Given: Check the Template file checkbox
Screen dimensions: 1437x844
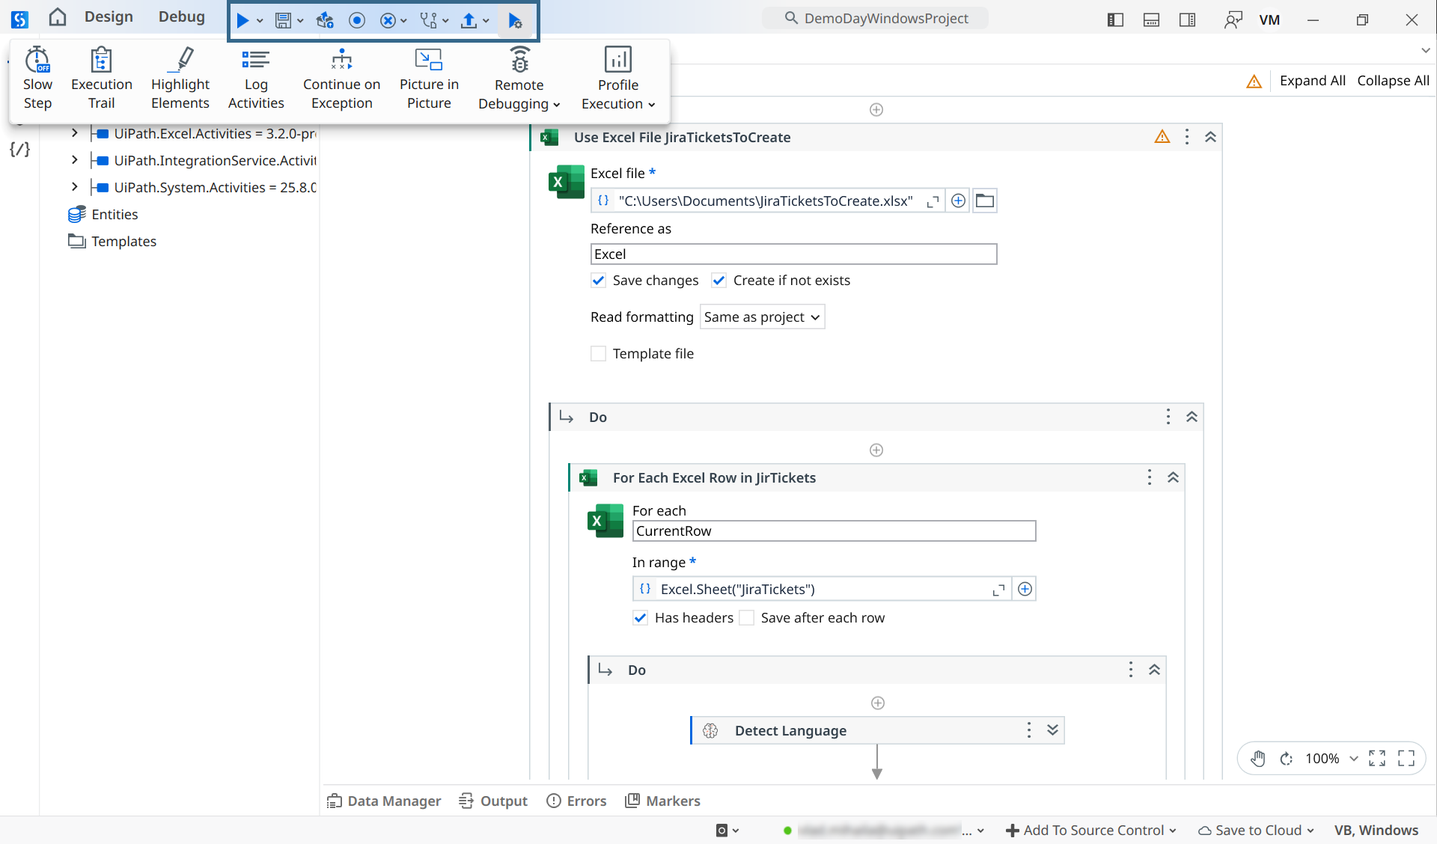Looking at the screenshot, I should (598, 353).
